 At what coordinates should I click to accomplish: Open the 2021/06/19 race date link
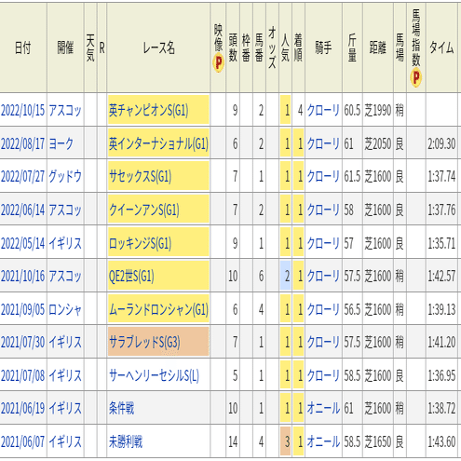tap(23, 408)
